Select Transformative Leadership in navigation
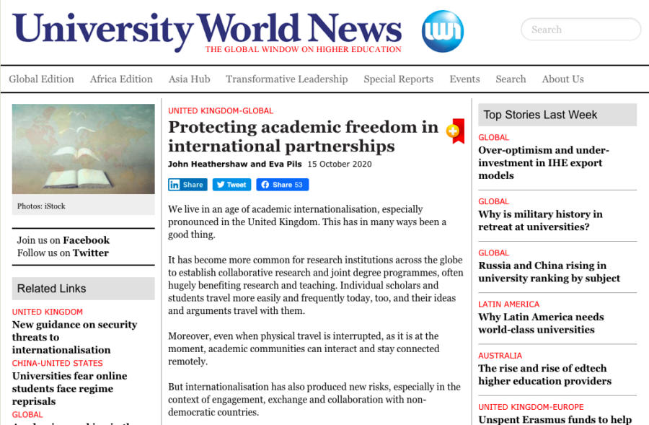Image resolution: width=649 pixels, height=425 pixels. 286,79
